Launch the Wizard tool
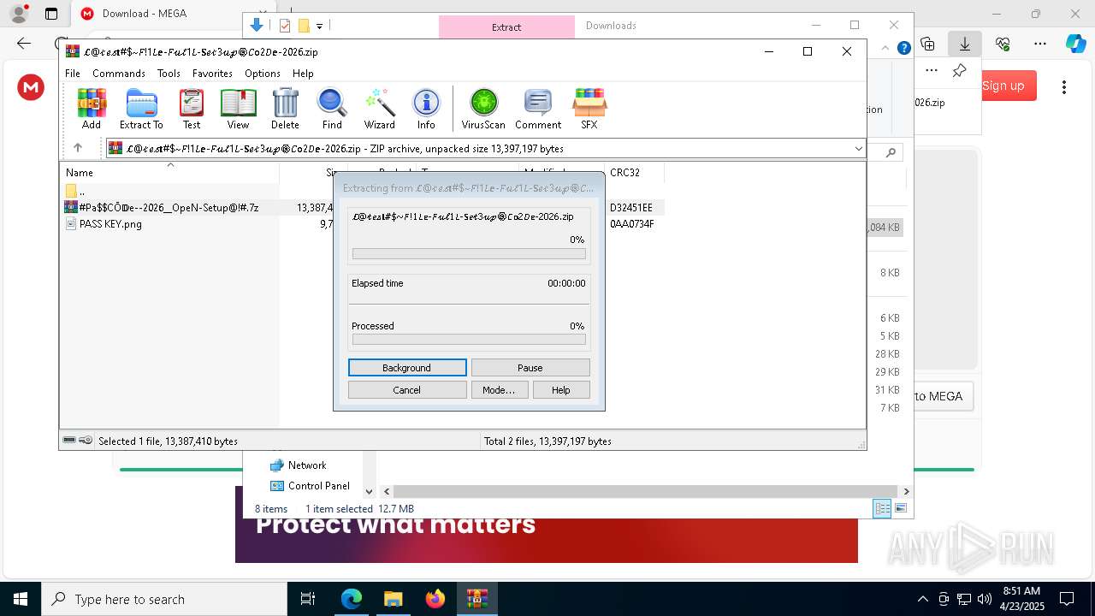The height and width of the screenshot is (616, 1095). [x=380, y=109]
